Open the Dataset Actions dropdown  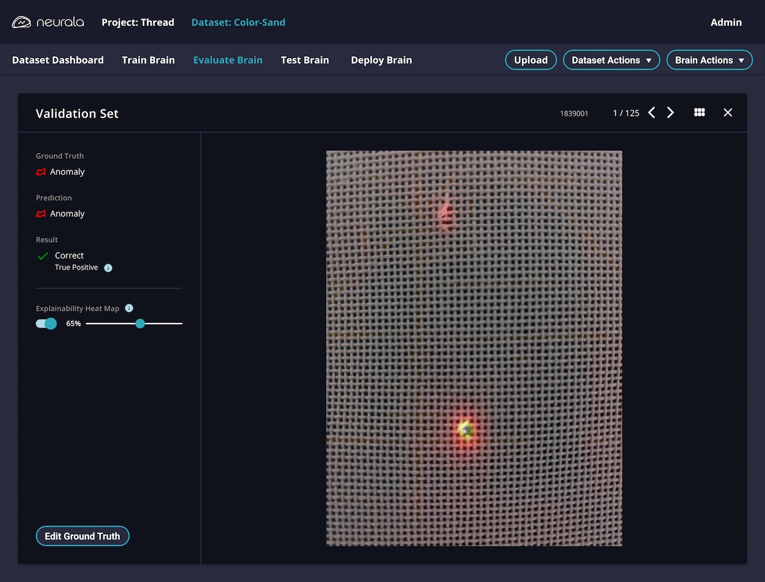tap(611, 60)
